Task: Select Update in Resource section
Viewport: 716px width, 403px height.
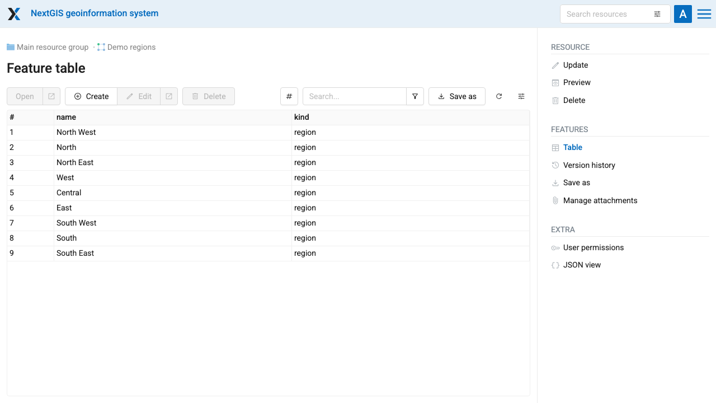Action: pyautogui.click(x=576, y=65)
